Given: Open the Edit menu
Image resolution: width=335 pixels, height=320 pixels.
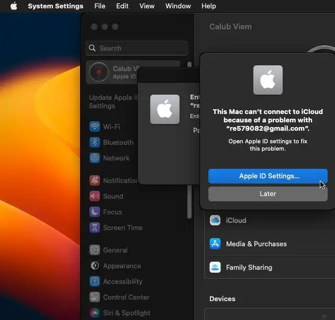Looking at the screenshot, I should click(122, 6).
